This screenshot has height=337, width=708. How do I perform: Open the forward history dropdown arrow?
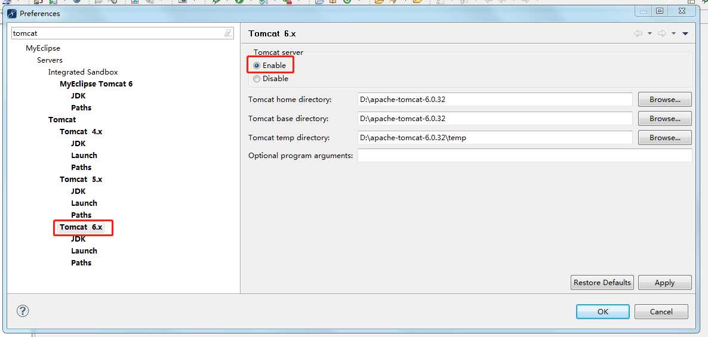674,33
